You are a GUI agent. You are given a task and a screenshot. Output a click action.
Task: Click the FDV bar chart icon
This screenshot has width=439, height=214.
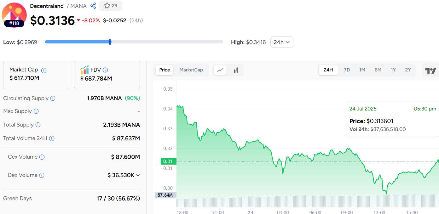tap(84, 70)
